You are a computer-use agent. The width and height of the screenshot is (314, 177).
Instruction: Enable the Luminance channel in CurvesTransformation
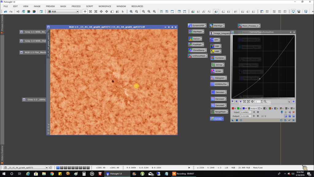[265, 108]
